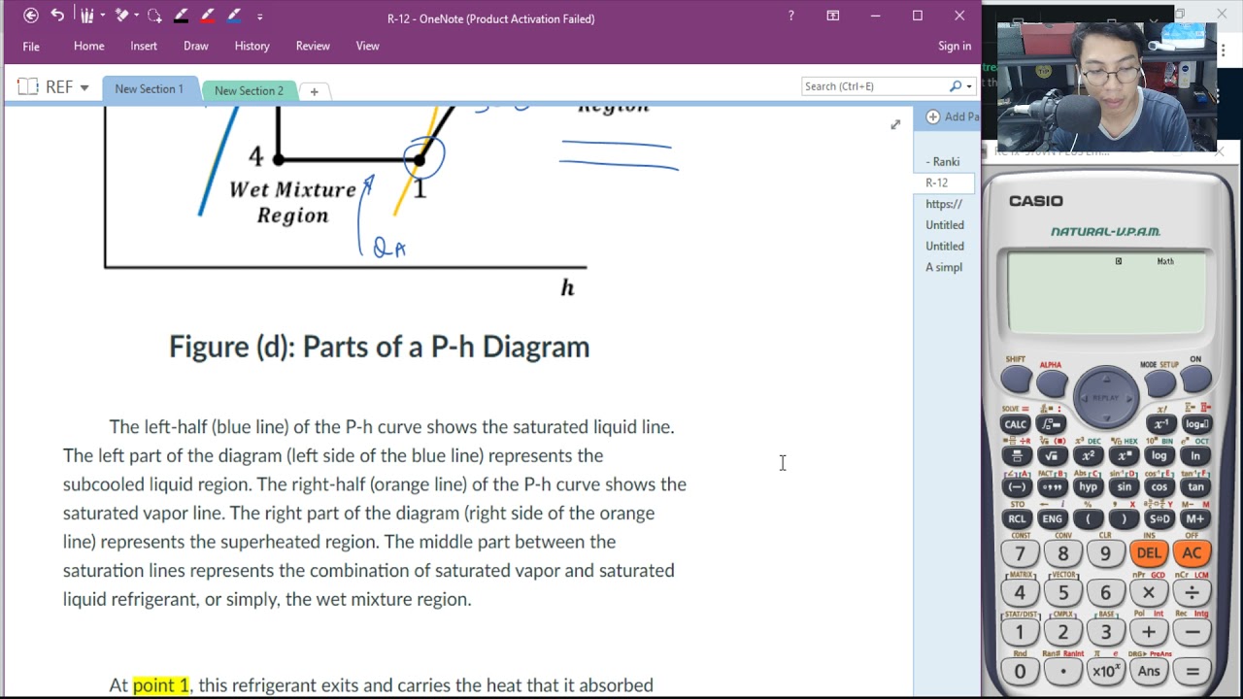Open the View ribbon tab
Viewport: 1243px width, 699px height.
367,46
